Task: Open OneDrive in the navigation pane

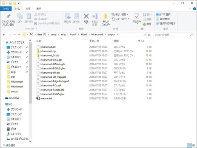Action: tap(12, 98)
